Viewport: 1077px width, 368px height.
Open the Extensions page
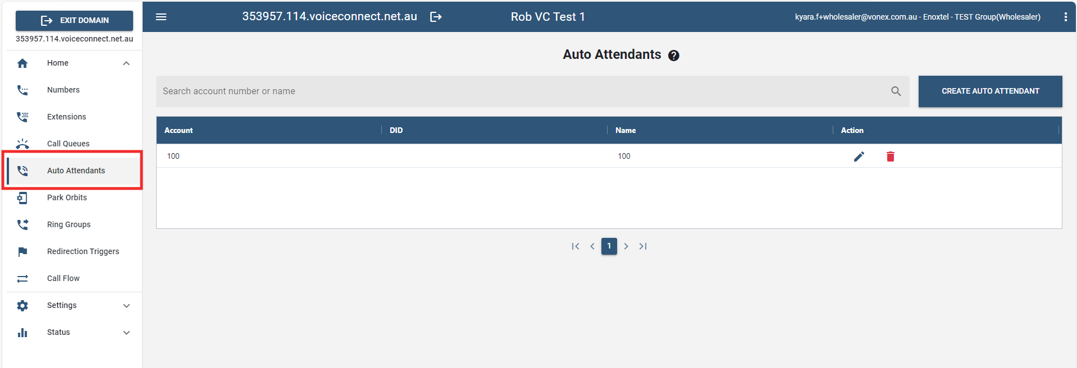click(x=66, y=117)
